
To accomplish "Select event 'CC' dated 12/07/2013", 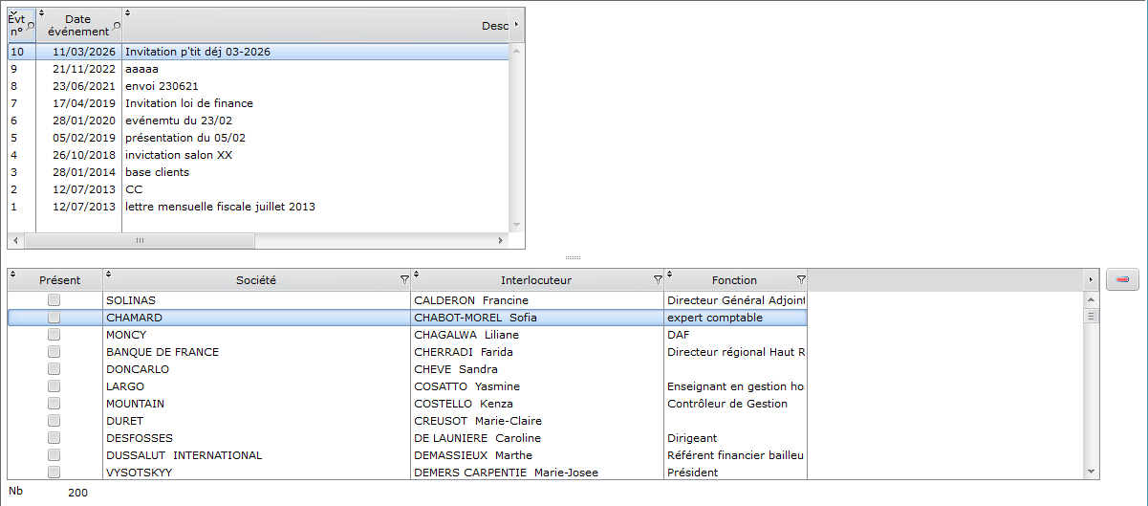I will click(258, 189).
